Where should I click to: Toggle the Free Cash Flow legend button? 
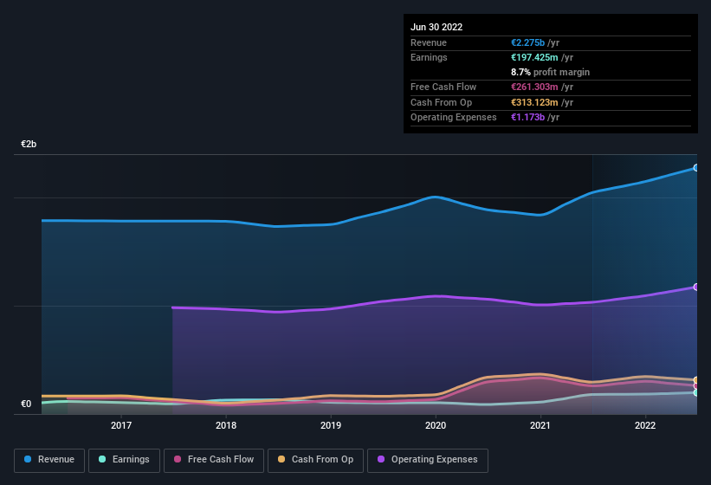click(214, 460)
